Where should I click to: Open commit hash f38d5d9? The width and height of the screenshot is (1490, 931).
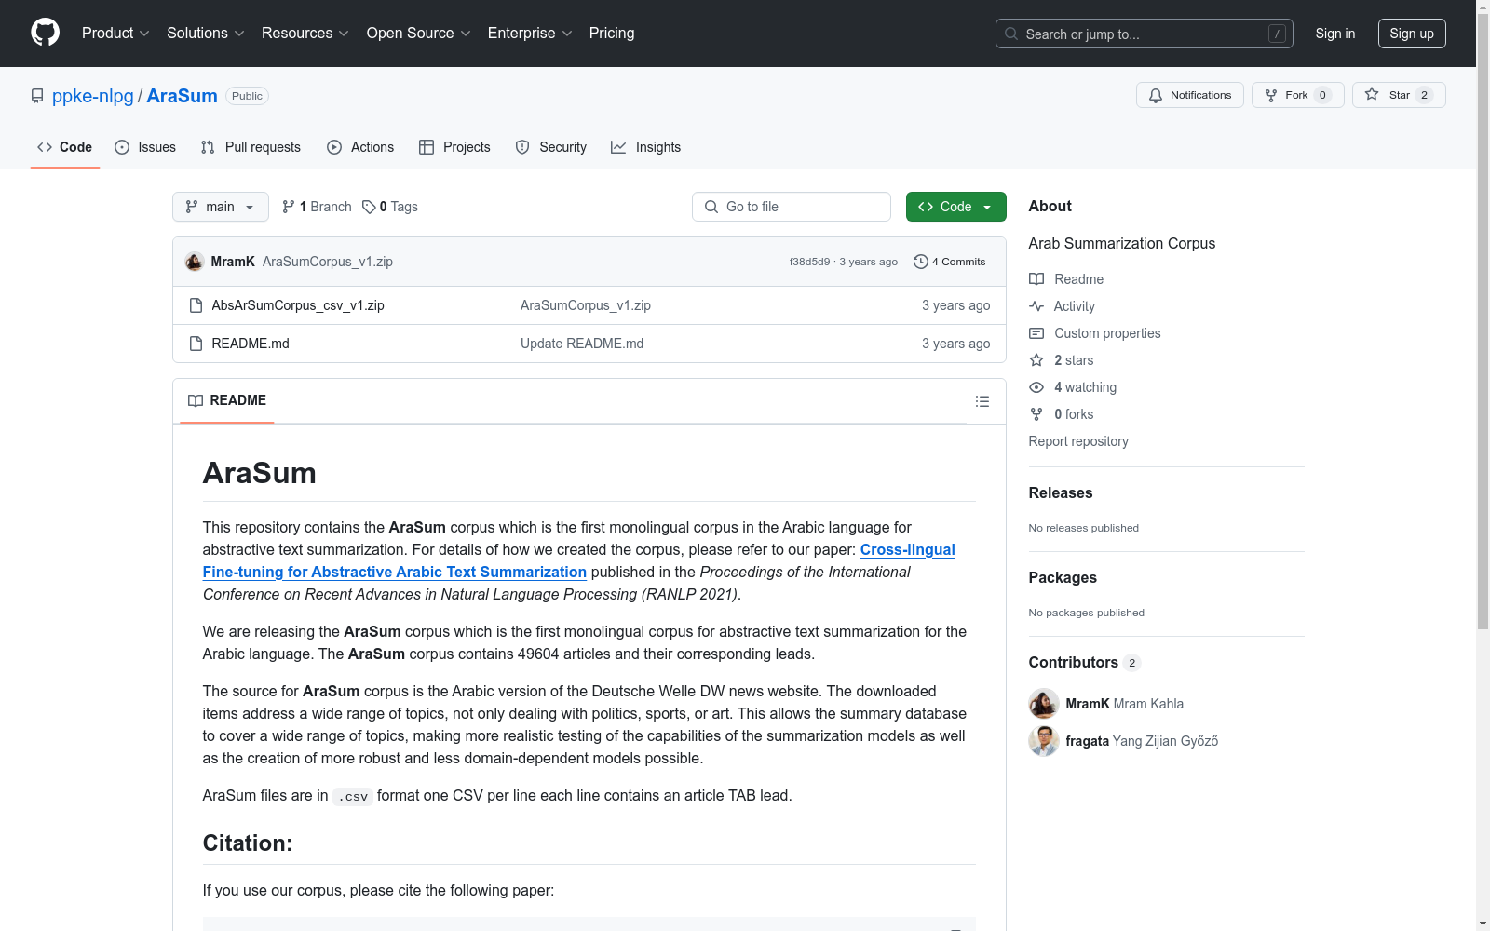click(x=809, y=263)
